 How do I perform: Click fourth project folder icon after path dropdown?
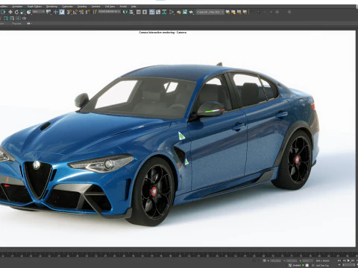245,12
